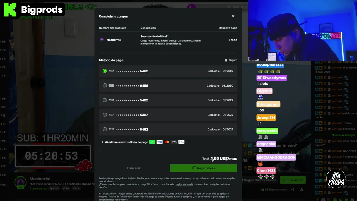357x201 pixels.
Task: Click the plus icon to add payment method
Action: coord(102,142)
